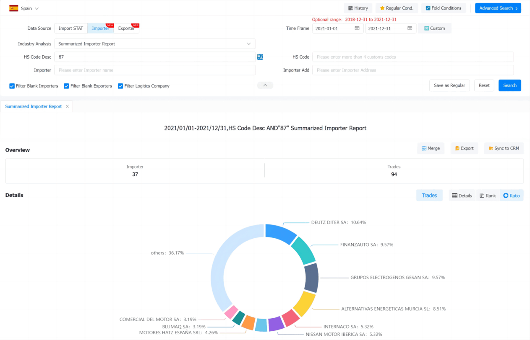Click FINANZAUTO SA: 9.57% label
This screenshot has height=340, width=530.
pos(367,245)
